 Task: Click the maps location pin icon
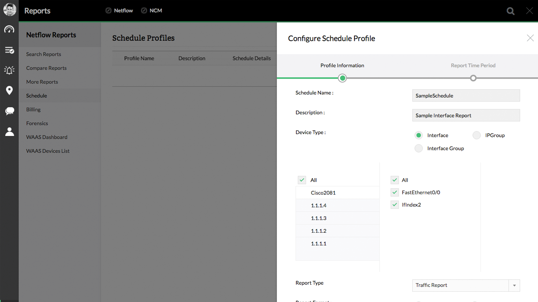(x=9, y=90)
